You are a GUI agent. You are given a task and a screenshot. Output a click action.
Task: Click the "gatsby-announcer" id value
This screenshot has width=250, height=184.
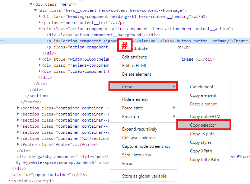click(56, 157)
